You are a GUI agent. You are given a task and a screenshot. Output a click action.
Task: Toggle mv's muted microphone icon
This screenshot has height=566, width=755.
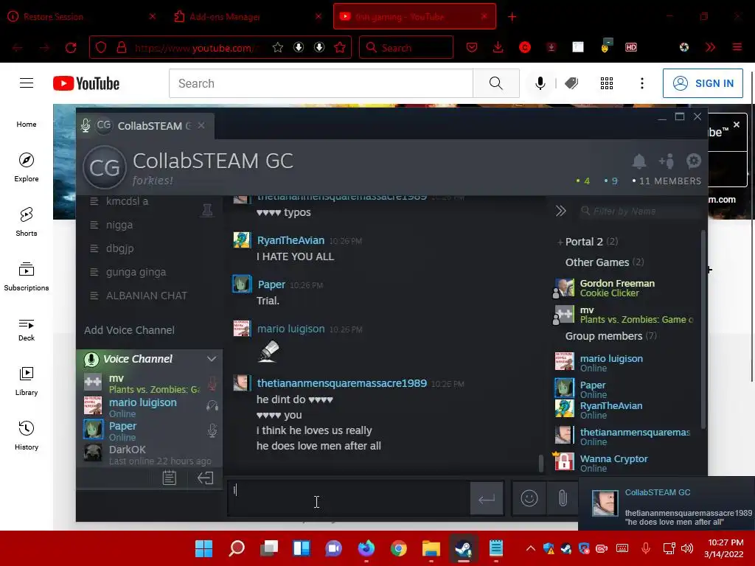point(212,383)
